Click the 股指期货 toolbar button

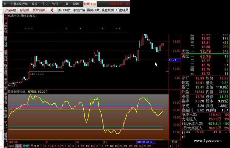point(64,10)
